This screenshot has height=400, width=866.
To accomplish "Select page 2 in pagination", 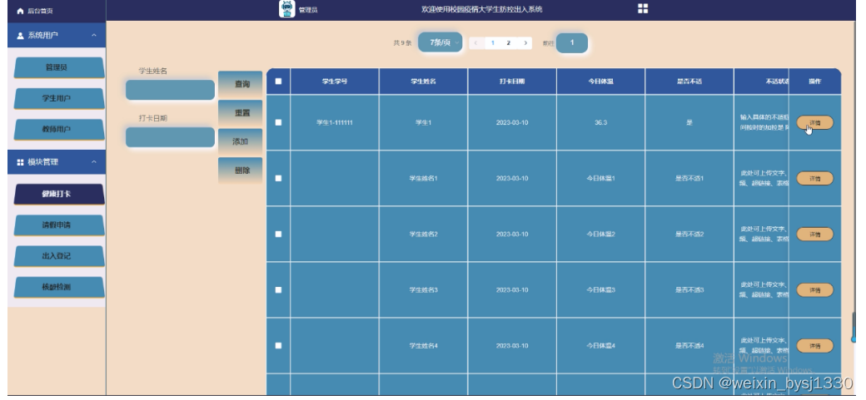I will 509,43.
